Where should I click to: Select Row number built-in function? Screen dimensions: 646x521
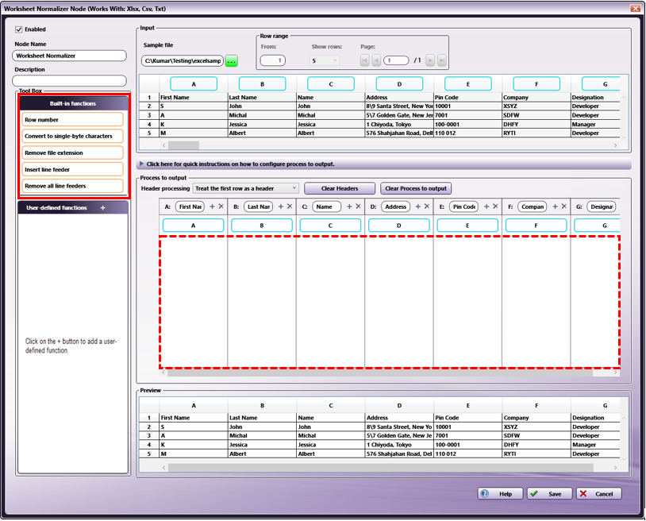(72, 120)
